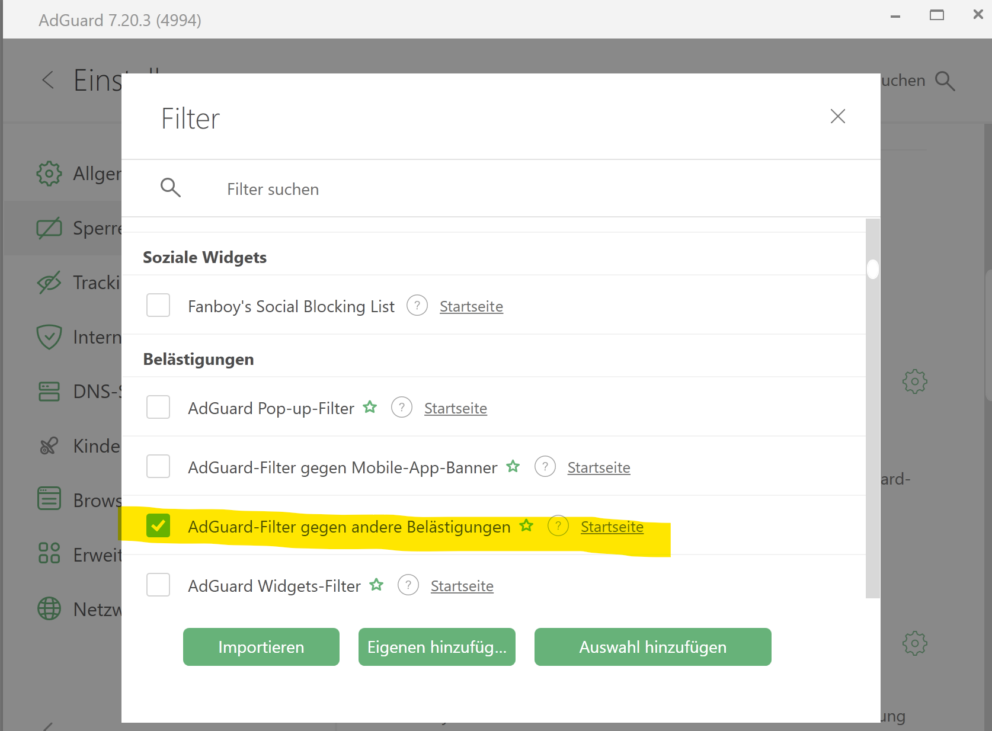
Task: Uncheck AdGuard-Filter gegen andere Belästigungen
Action: (158, 525)
